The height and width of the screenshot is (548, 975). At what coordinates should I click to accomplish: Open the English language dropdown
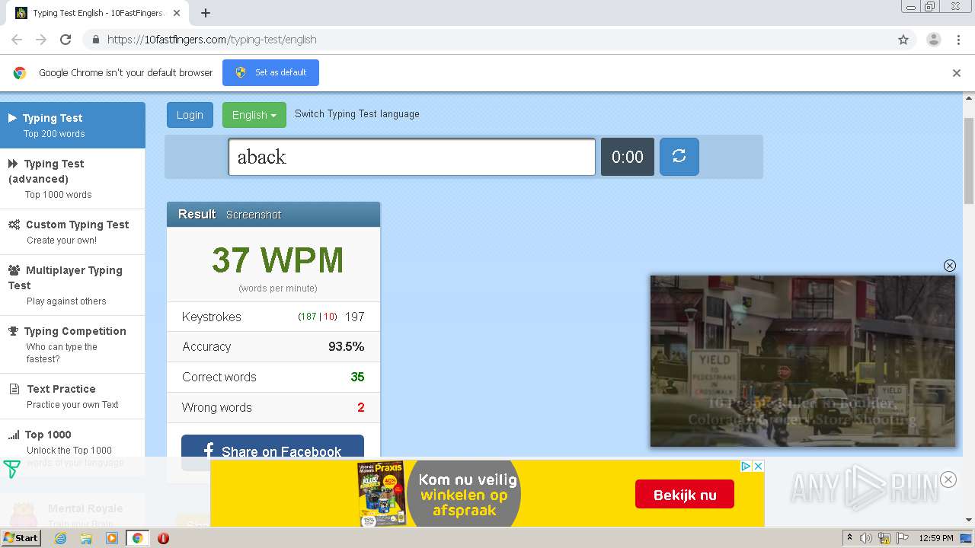[254, 115]
